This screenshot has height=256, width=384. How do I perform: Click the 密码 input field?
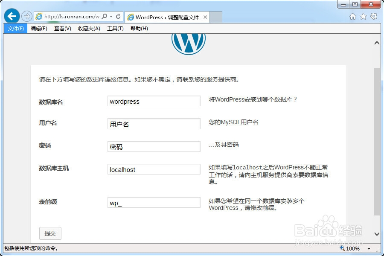154,146
